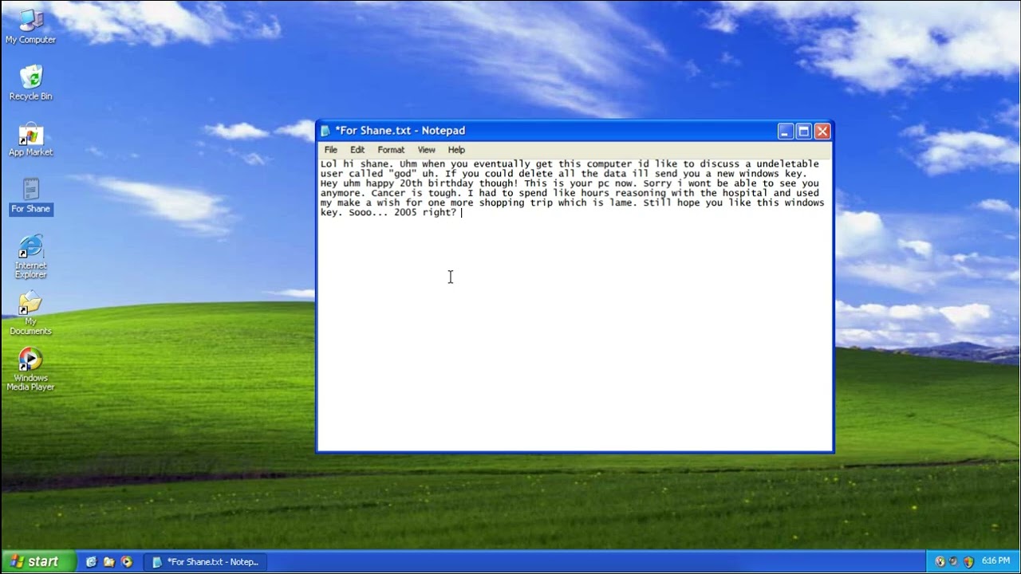Click the second system tray icon

(954, 562)
